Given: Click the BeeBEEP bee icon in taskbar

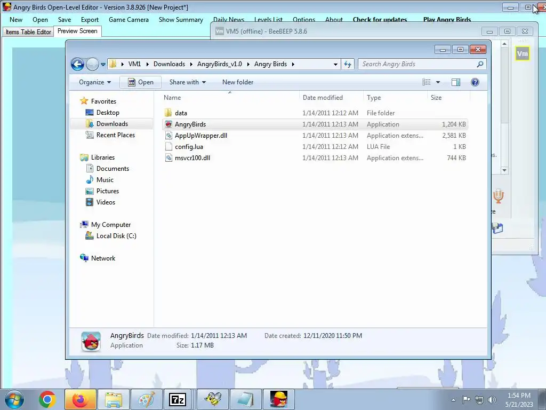Looking at the screenshot, I should (213, 399).
